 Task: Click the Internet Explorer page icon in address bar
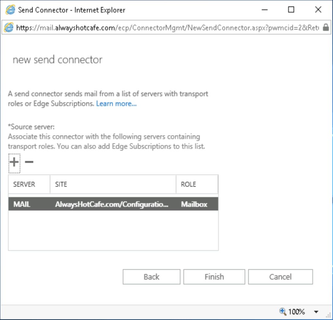coord(9,27)
